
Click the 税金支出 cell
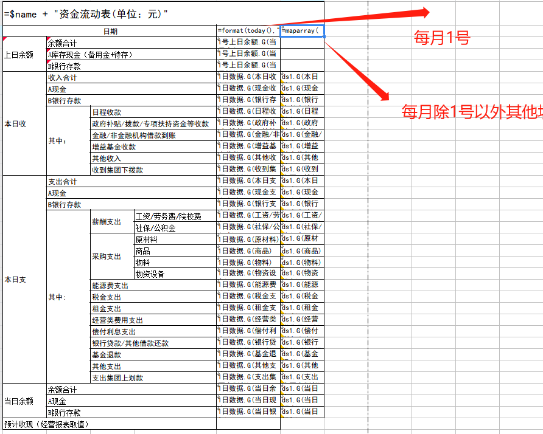(153, 297)
